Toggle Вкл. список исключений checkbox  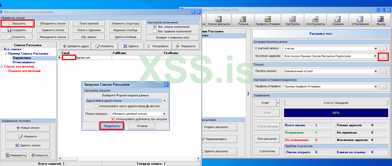pos(155,27)
